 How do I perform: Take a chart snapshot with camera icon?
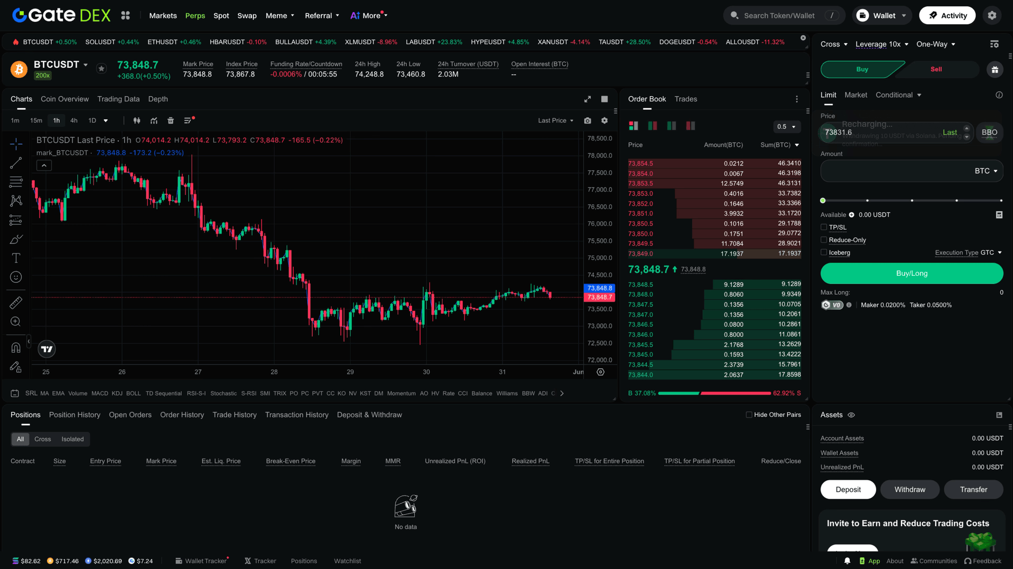pos(588,121)
